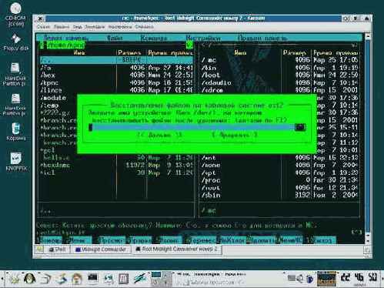
Task: Click the Дальше button in the dialog
Action: (159, 135)
